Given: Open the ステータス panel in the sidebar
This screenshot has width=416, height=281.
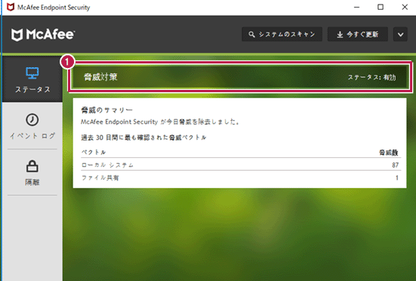Looking at the screenshot, I should (x=32, y=79).
